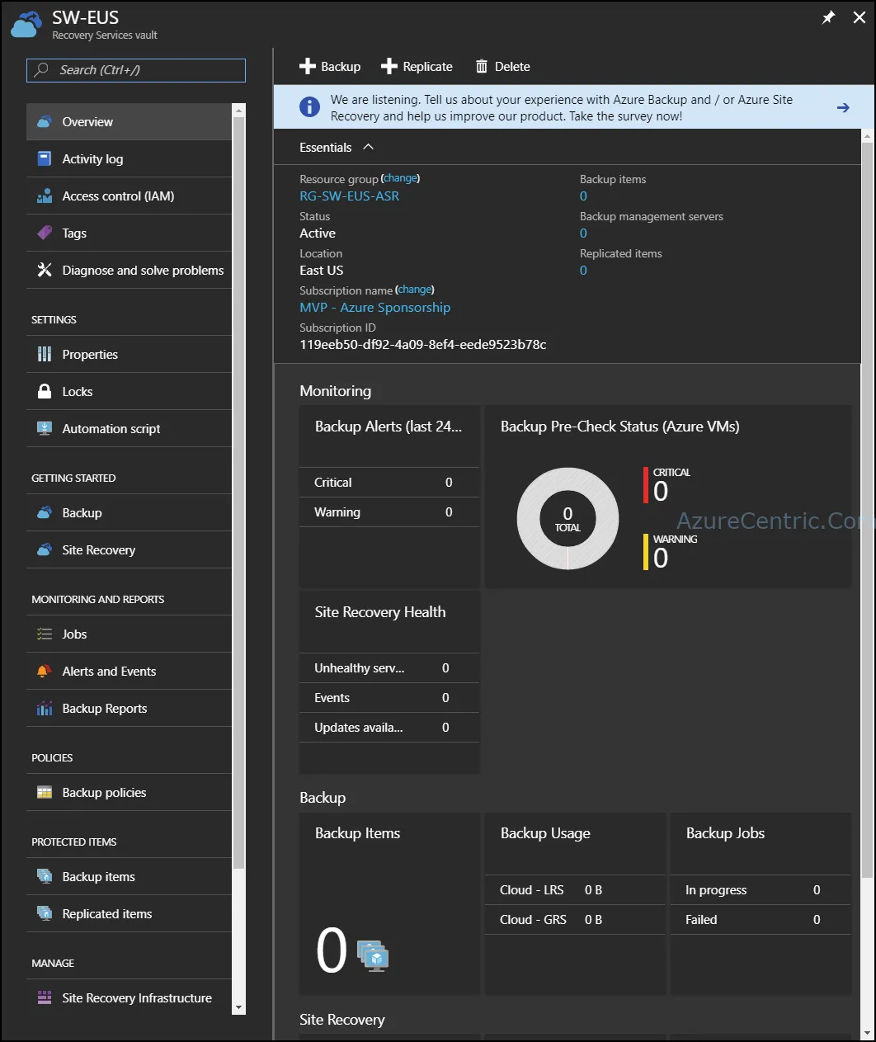Open the Backup Pre-Check Status donut chart

tap(568, 519)
